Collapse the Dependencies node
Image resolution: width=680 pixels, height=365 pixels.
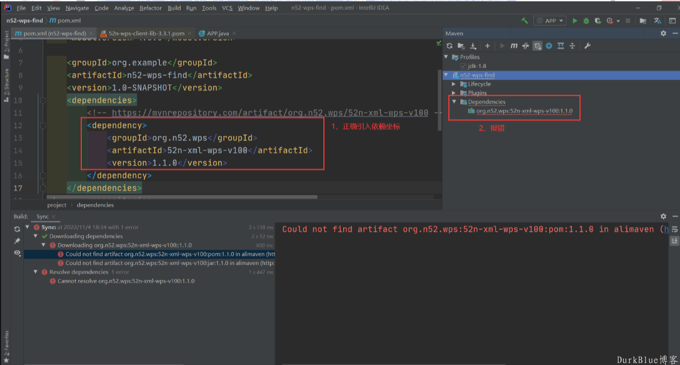click(454, 102)
